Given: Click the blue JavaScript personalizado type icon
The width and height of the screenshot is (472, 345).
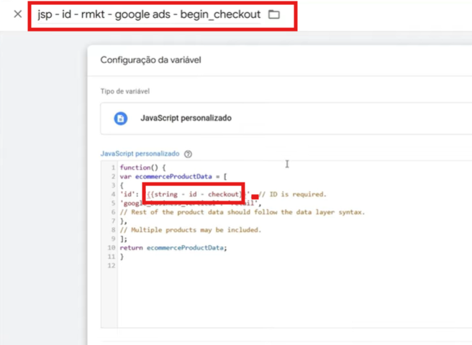Looking at the screenshot, I should tap(120, 119).
